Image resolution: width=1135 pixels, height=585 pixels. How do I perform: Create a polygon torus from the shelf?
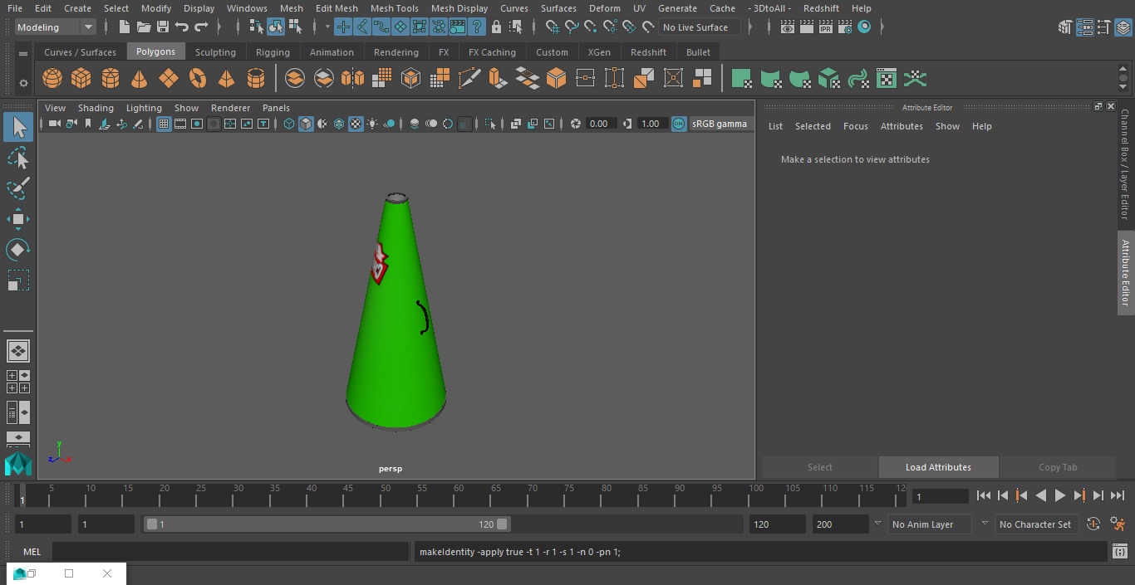tap(198, 79)
